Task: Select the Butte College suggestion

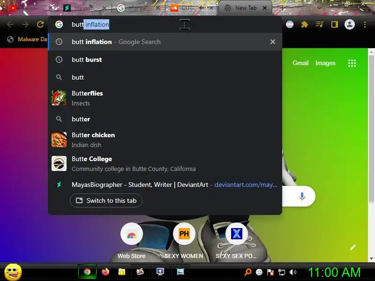Action: click(x=165, y=163)
